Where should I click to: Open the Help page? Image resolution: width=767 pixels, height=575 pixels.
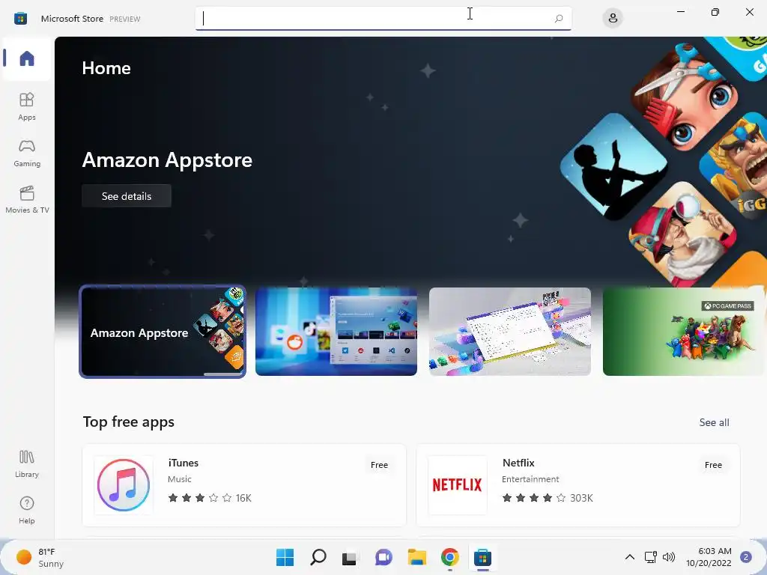(27, 510)
